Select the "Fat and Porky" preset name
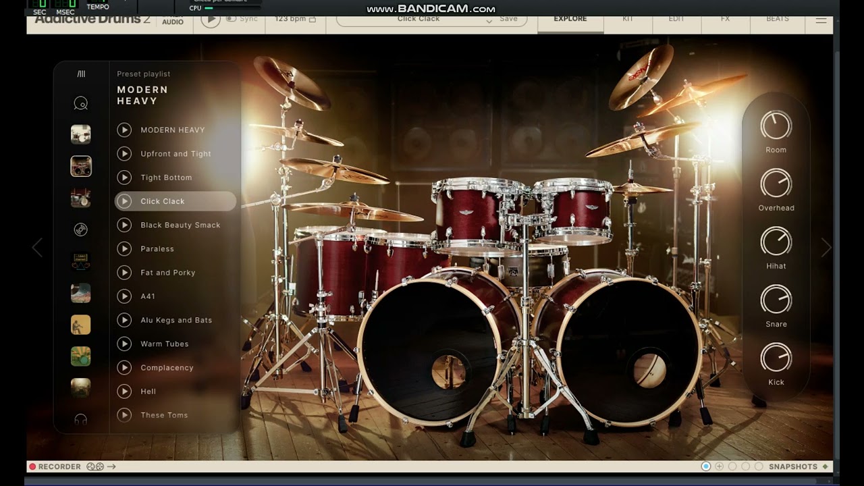Viewport: 864px width, 486px height. [x=168, y=273]
